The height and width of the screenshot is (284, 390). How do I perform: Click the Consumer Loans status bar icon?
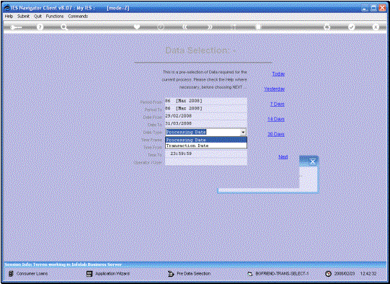pyautogui.click(x=11, y=274)
